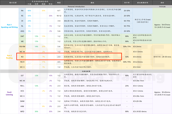The width and height of the screenshot is (172, 114).
Task: Click the '2-3' question count in RO row
Action: pos(59,57)
